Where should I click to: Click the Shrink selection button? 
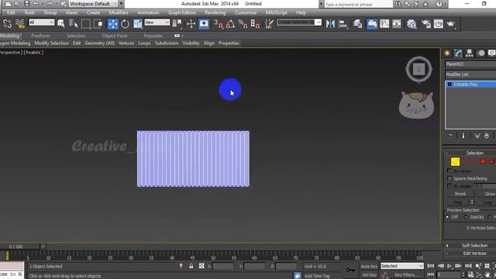[x=460, y=194]
